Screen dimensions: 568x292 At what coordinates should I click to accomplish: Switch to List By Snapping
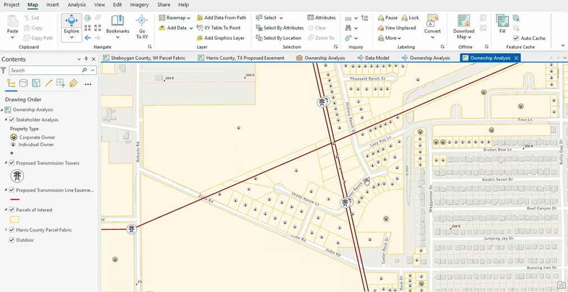[x=61, y=84]
